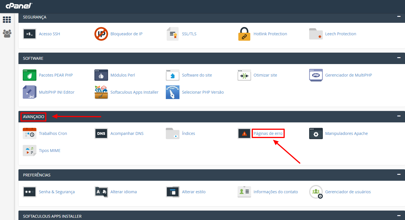Click the Hotlink Protection padlock icon

coord(244,34)
